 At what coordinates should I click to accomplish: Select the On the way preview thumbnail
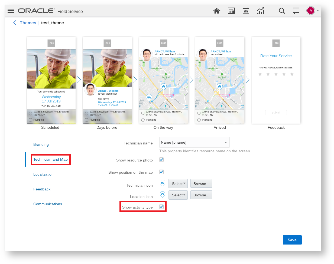click(x=164, y=80)
